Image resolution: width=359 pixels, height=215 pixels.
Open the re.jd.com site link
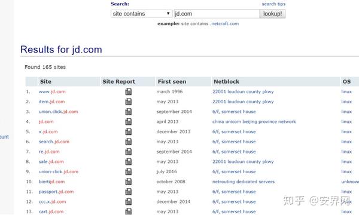click(49, 152)
